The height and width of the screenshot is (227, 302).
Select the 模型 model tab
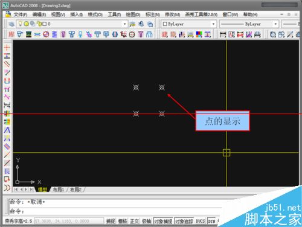click(42, 190)
